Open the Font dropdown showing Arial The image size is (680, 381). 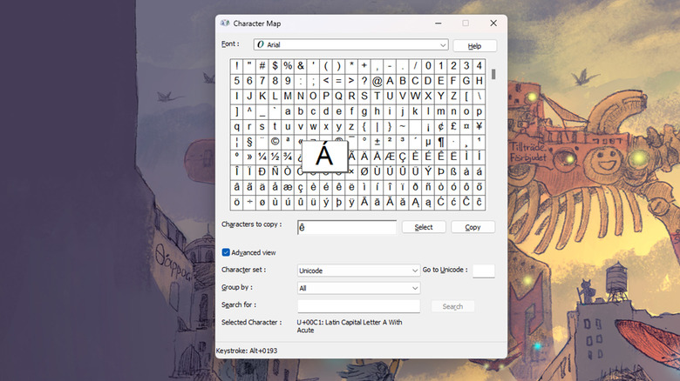click(x=350, y=44)
